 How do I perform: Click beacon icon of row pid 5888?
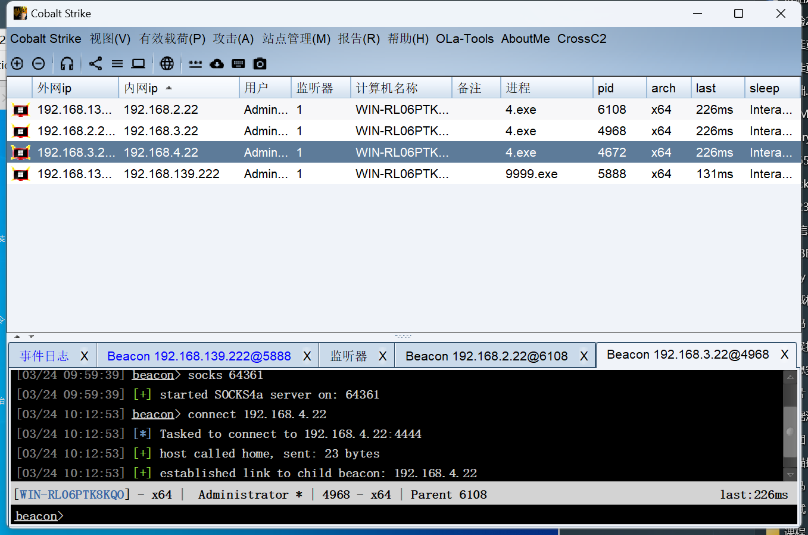[x=21, y=174]
